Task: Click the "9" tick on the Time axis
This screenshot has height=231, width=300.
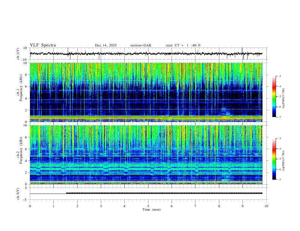Action: [242, 206]
